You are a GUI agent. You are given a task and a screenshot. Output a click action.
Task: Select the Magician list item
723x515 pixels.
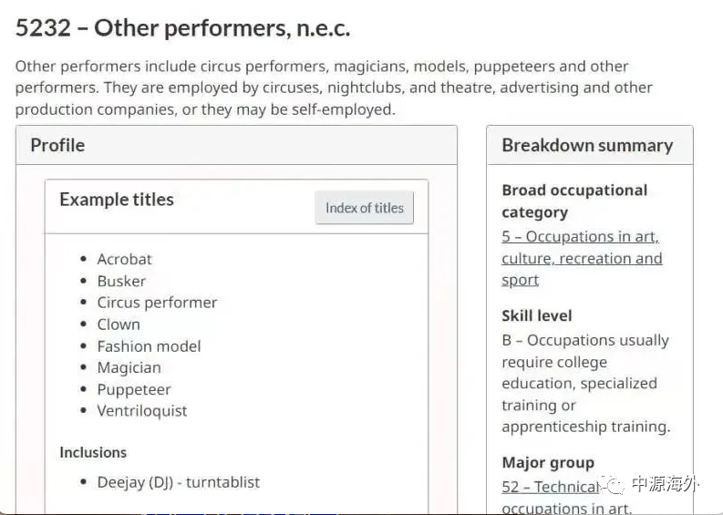click(129, 367)
